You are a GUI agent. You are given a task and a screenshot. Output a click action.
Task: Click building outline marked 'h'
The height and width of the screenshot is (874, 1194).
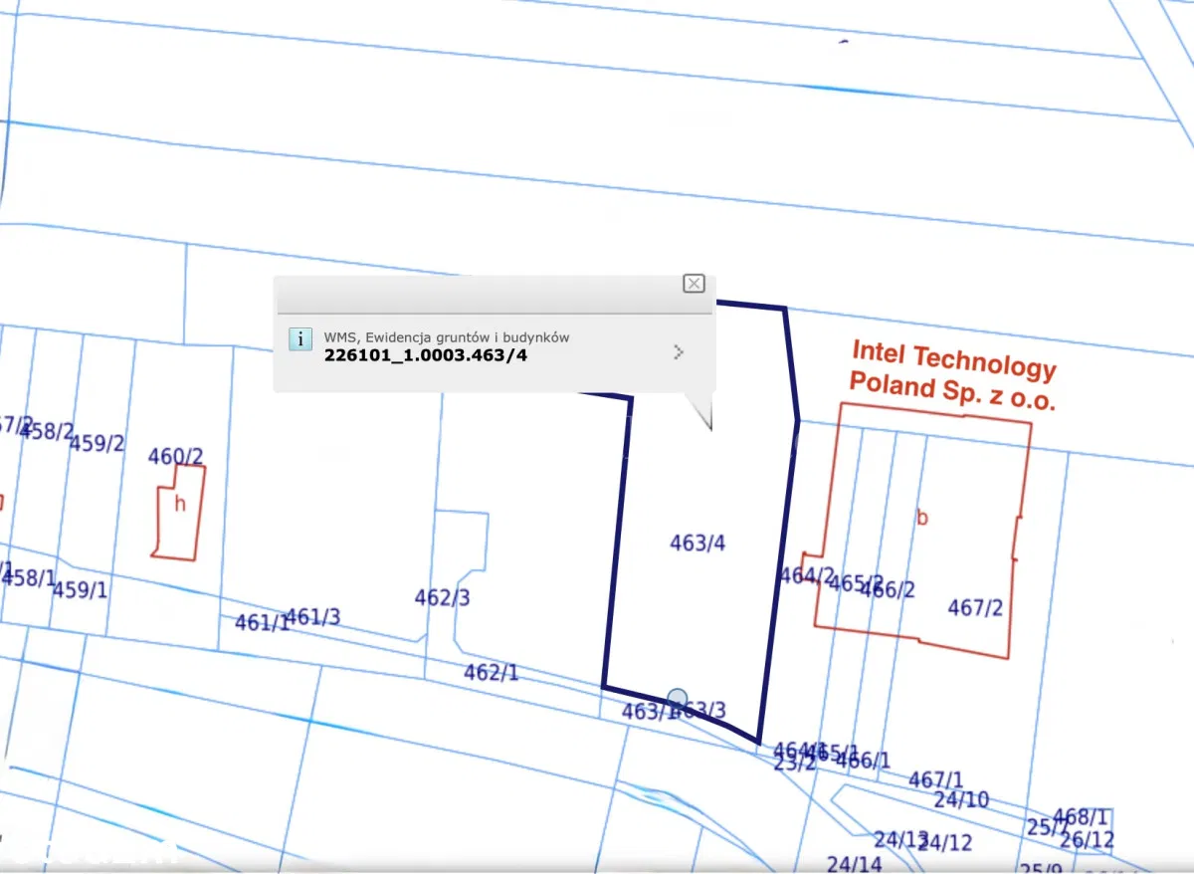[179, 505]
